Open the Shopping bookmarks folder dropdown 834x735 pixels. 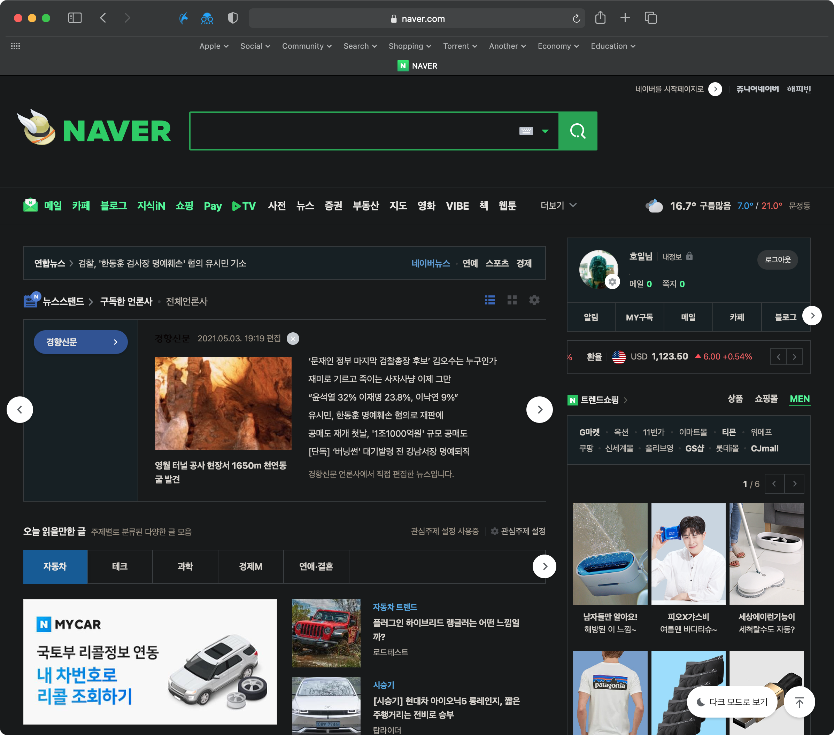pyautogui.click(x=410, y=46)
